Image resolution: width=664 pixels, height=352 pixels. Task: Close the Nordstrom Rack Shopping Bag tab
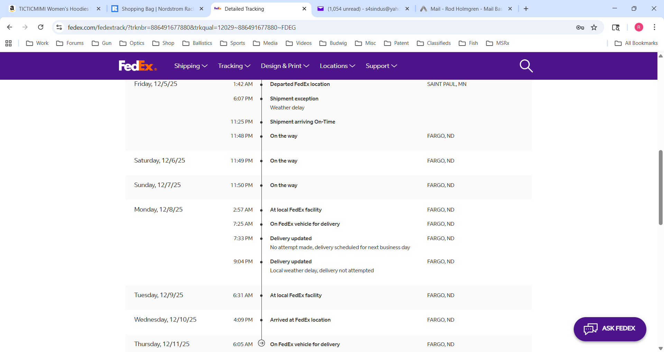tap(202, 9)
